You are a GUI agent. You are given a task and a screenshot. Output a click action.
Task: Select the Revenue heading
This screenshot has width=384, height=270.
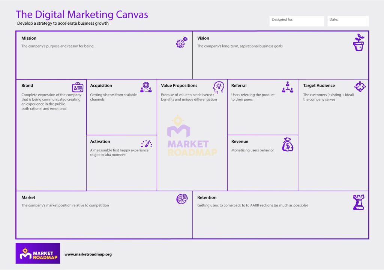click(240, 141)
